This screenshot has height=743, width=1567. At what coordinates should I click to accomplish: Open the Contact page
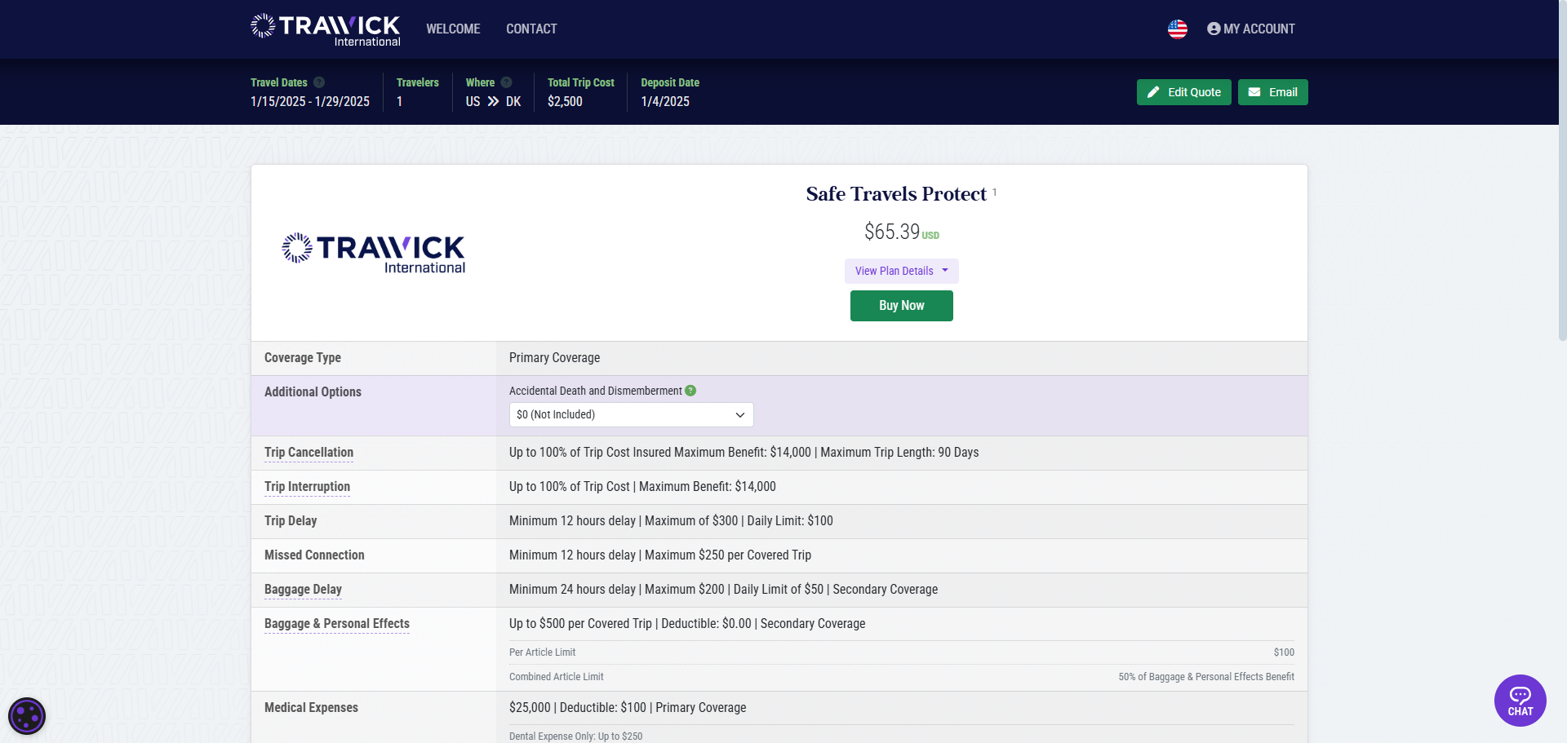coord(531,29)
